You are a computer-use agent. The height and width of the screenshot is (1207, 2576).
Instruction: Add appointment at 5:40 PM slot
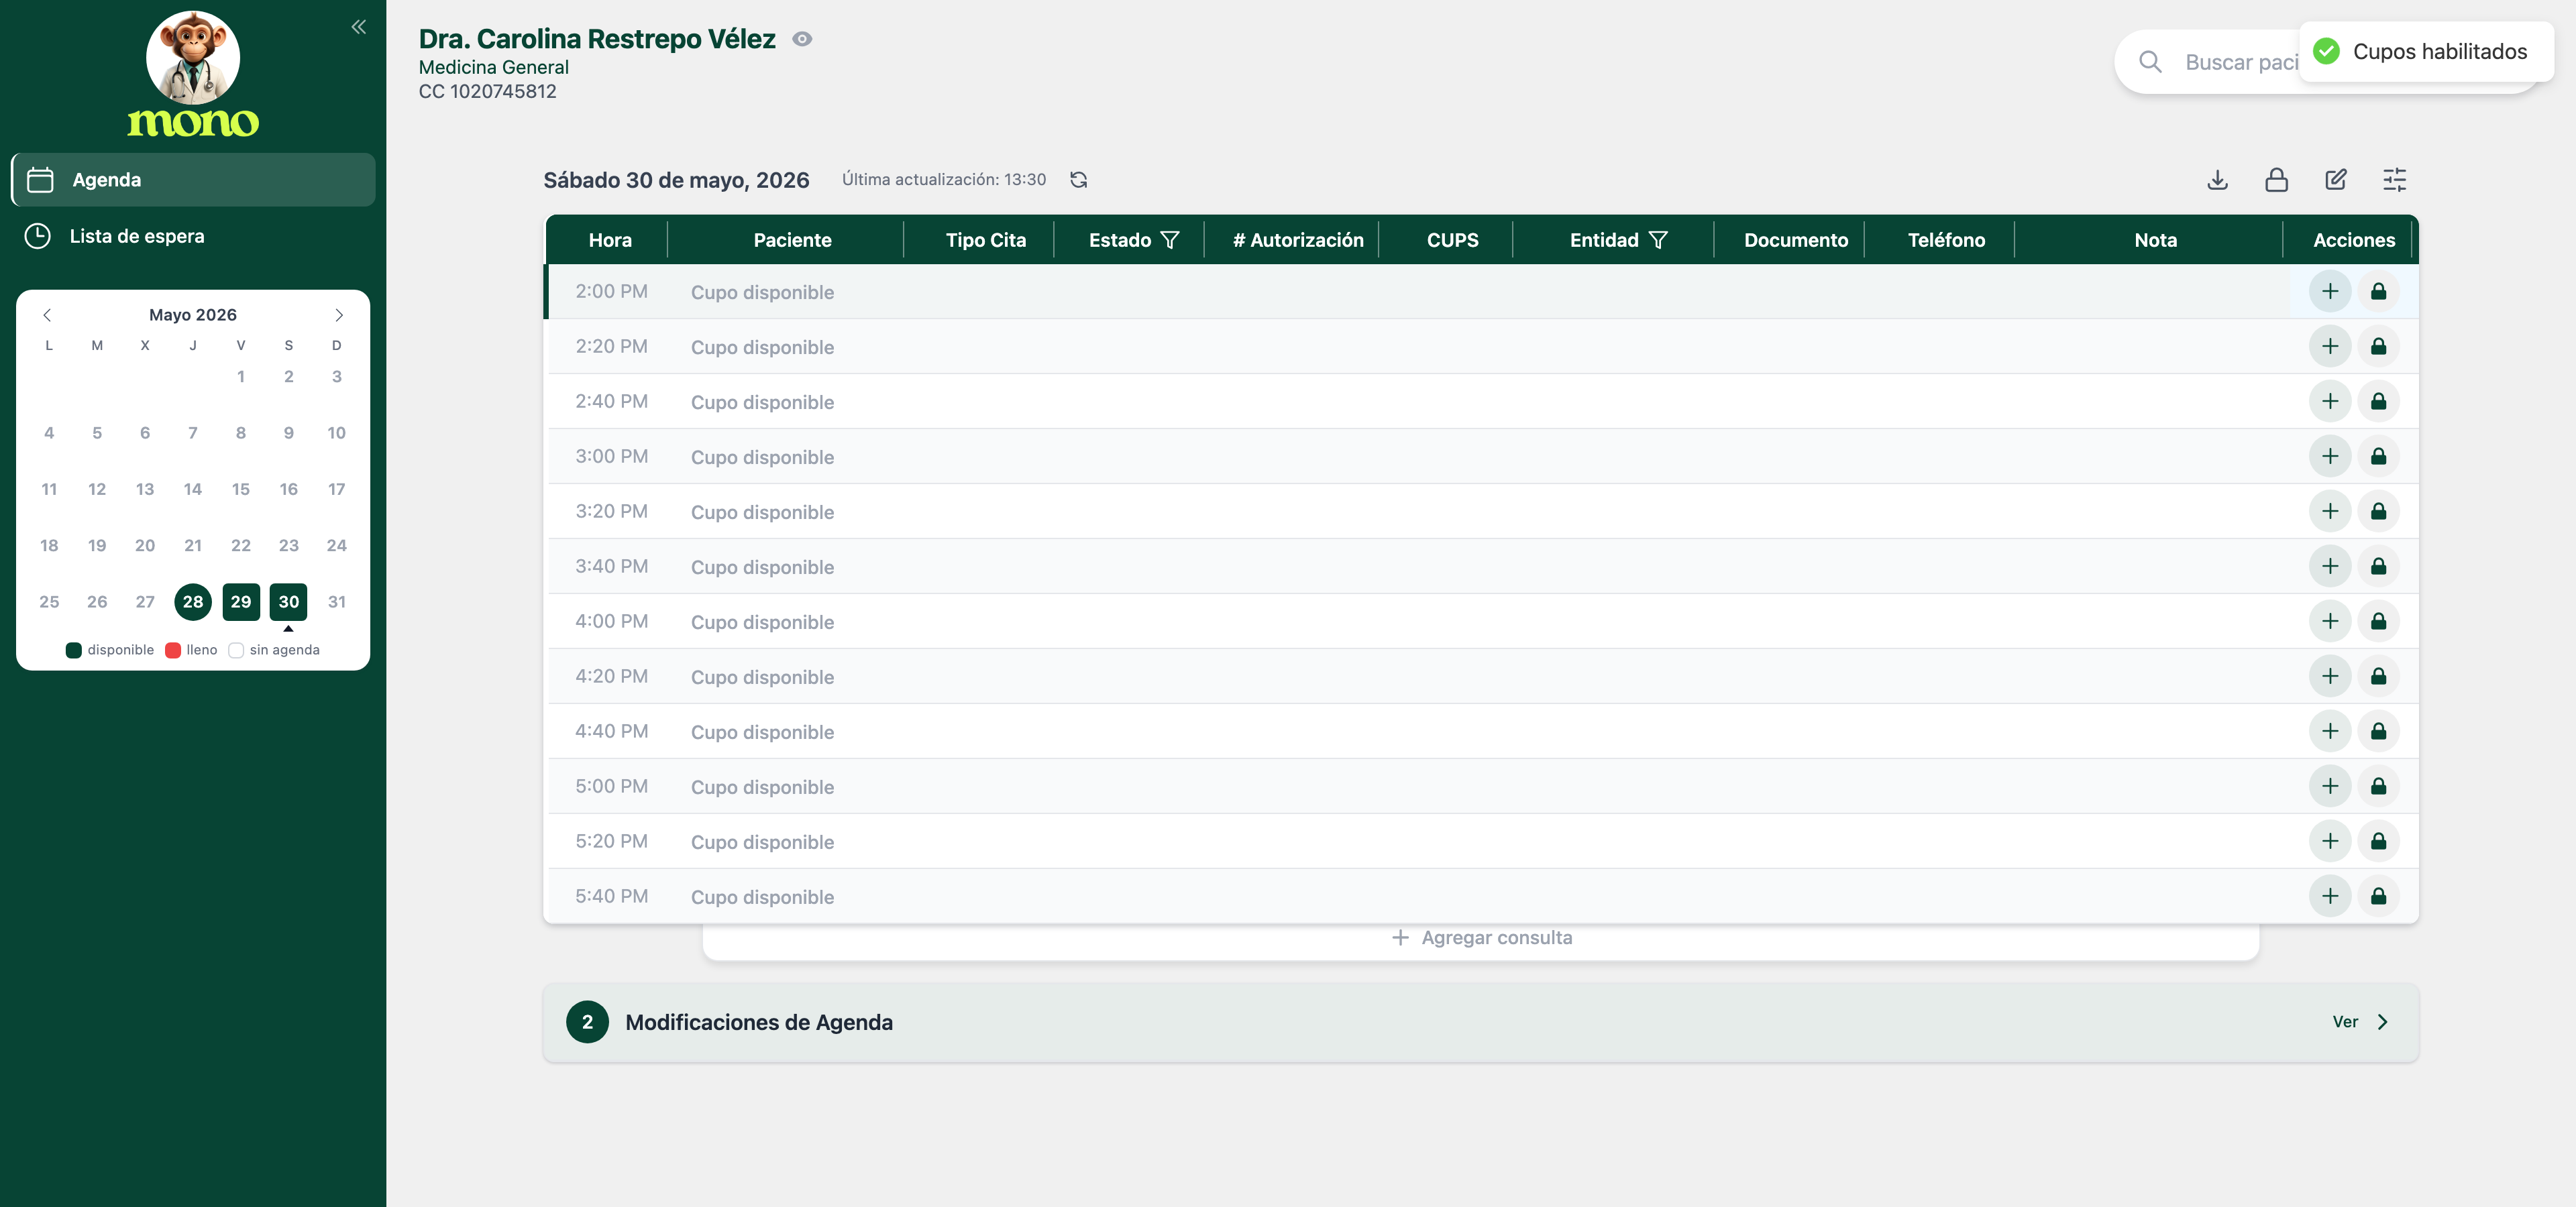pyautogui.click(x=2330, y=897)
